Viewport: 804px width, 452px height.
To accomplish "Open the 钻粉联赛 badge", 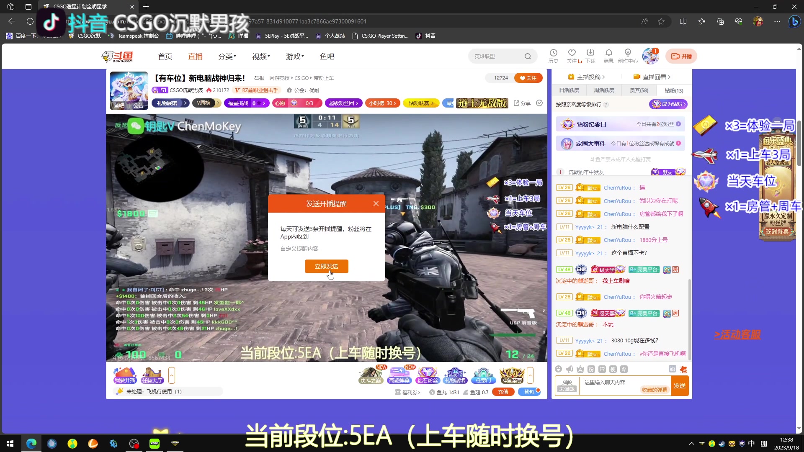I will (421, 103).
